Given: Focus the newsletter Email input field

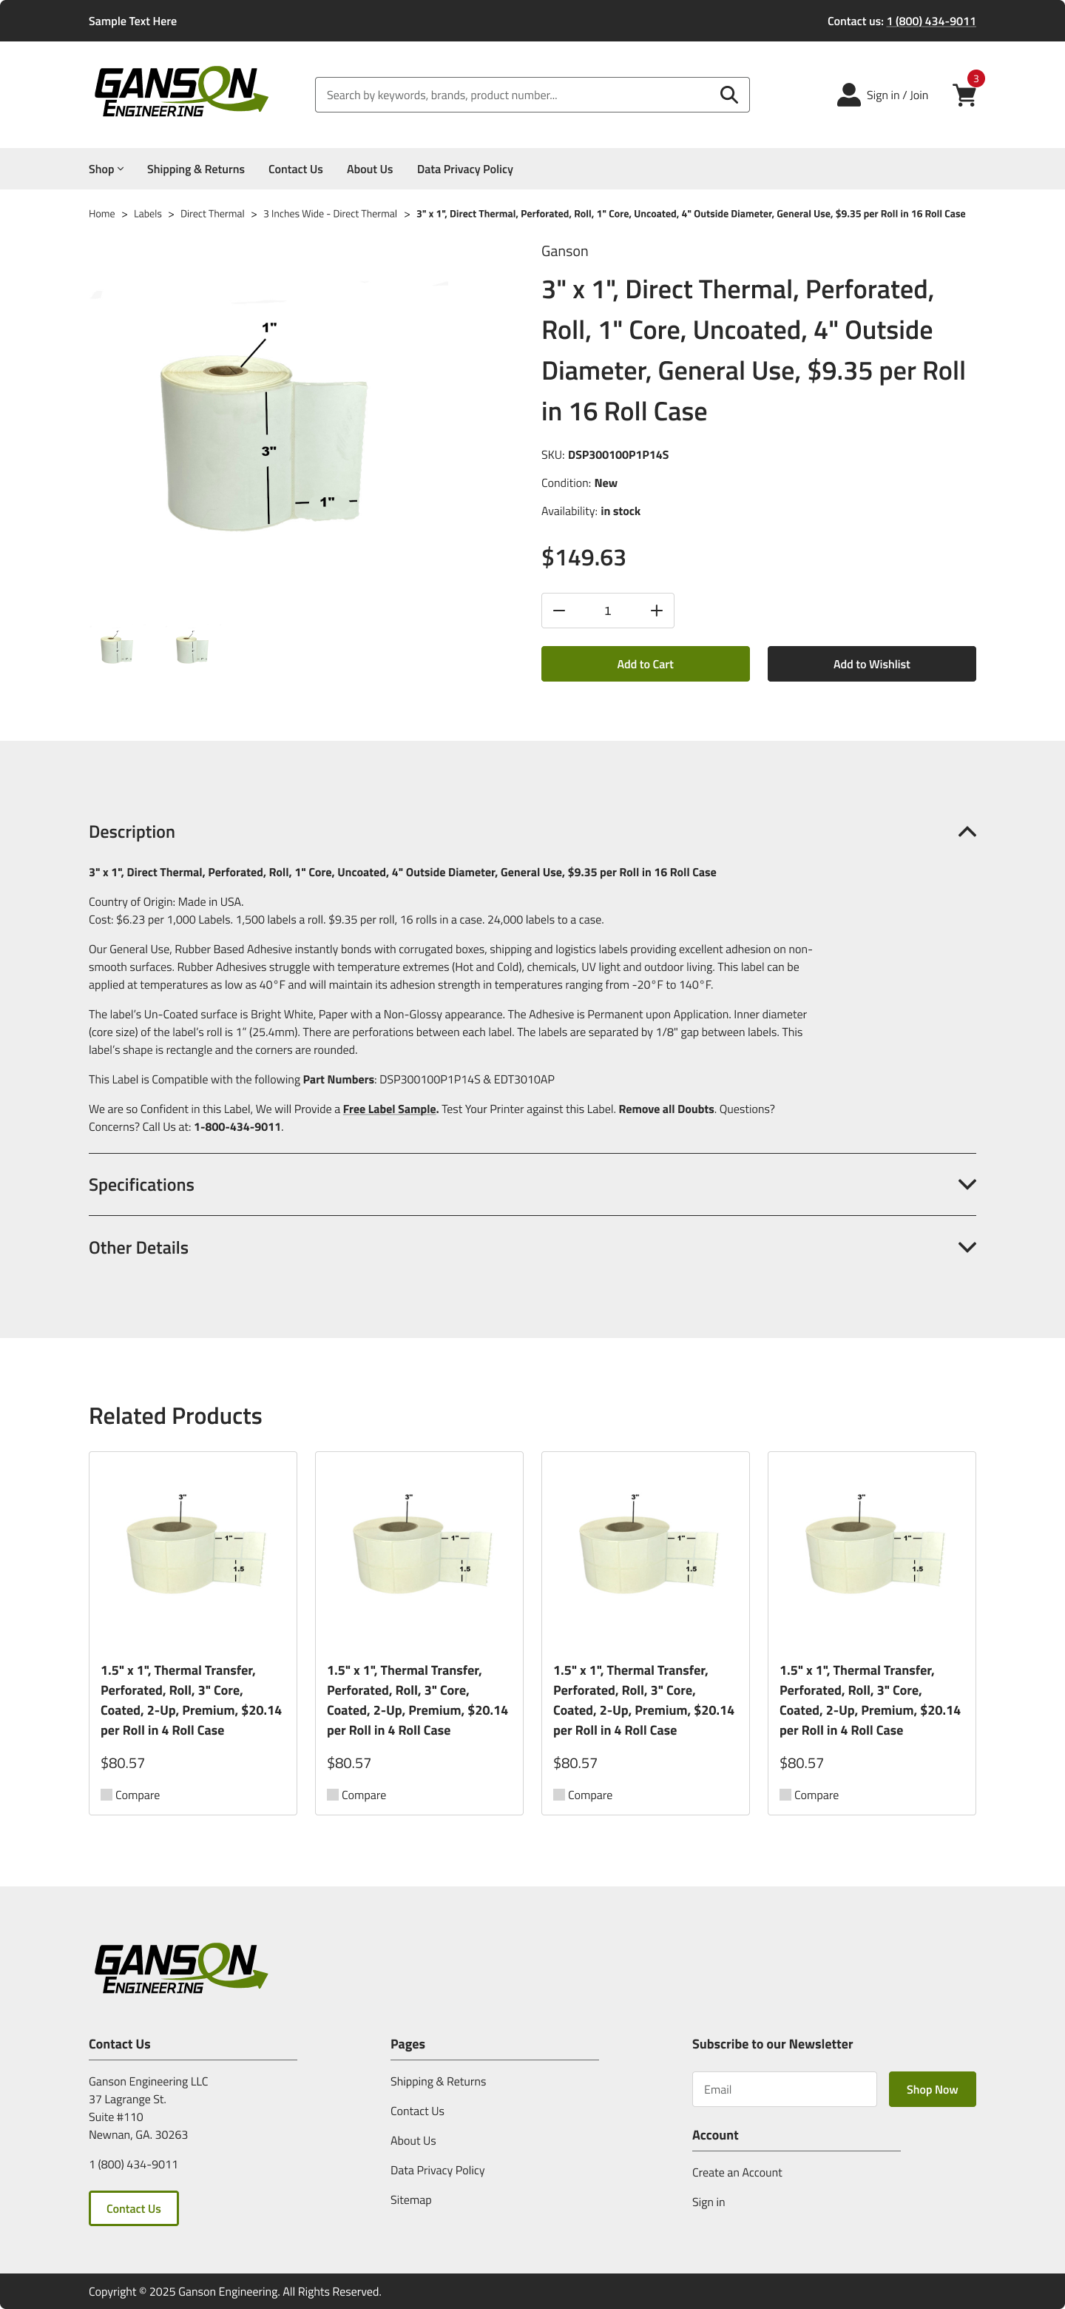Looking at the screenshot, I should tap(784, 2089).
